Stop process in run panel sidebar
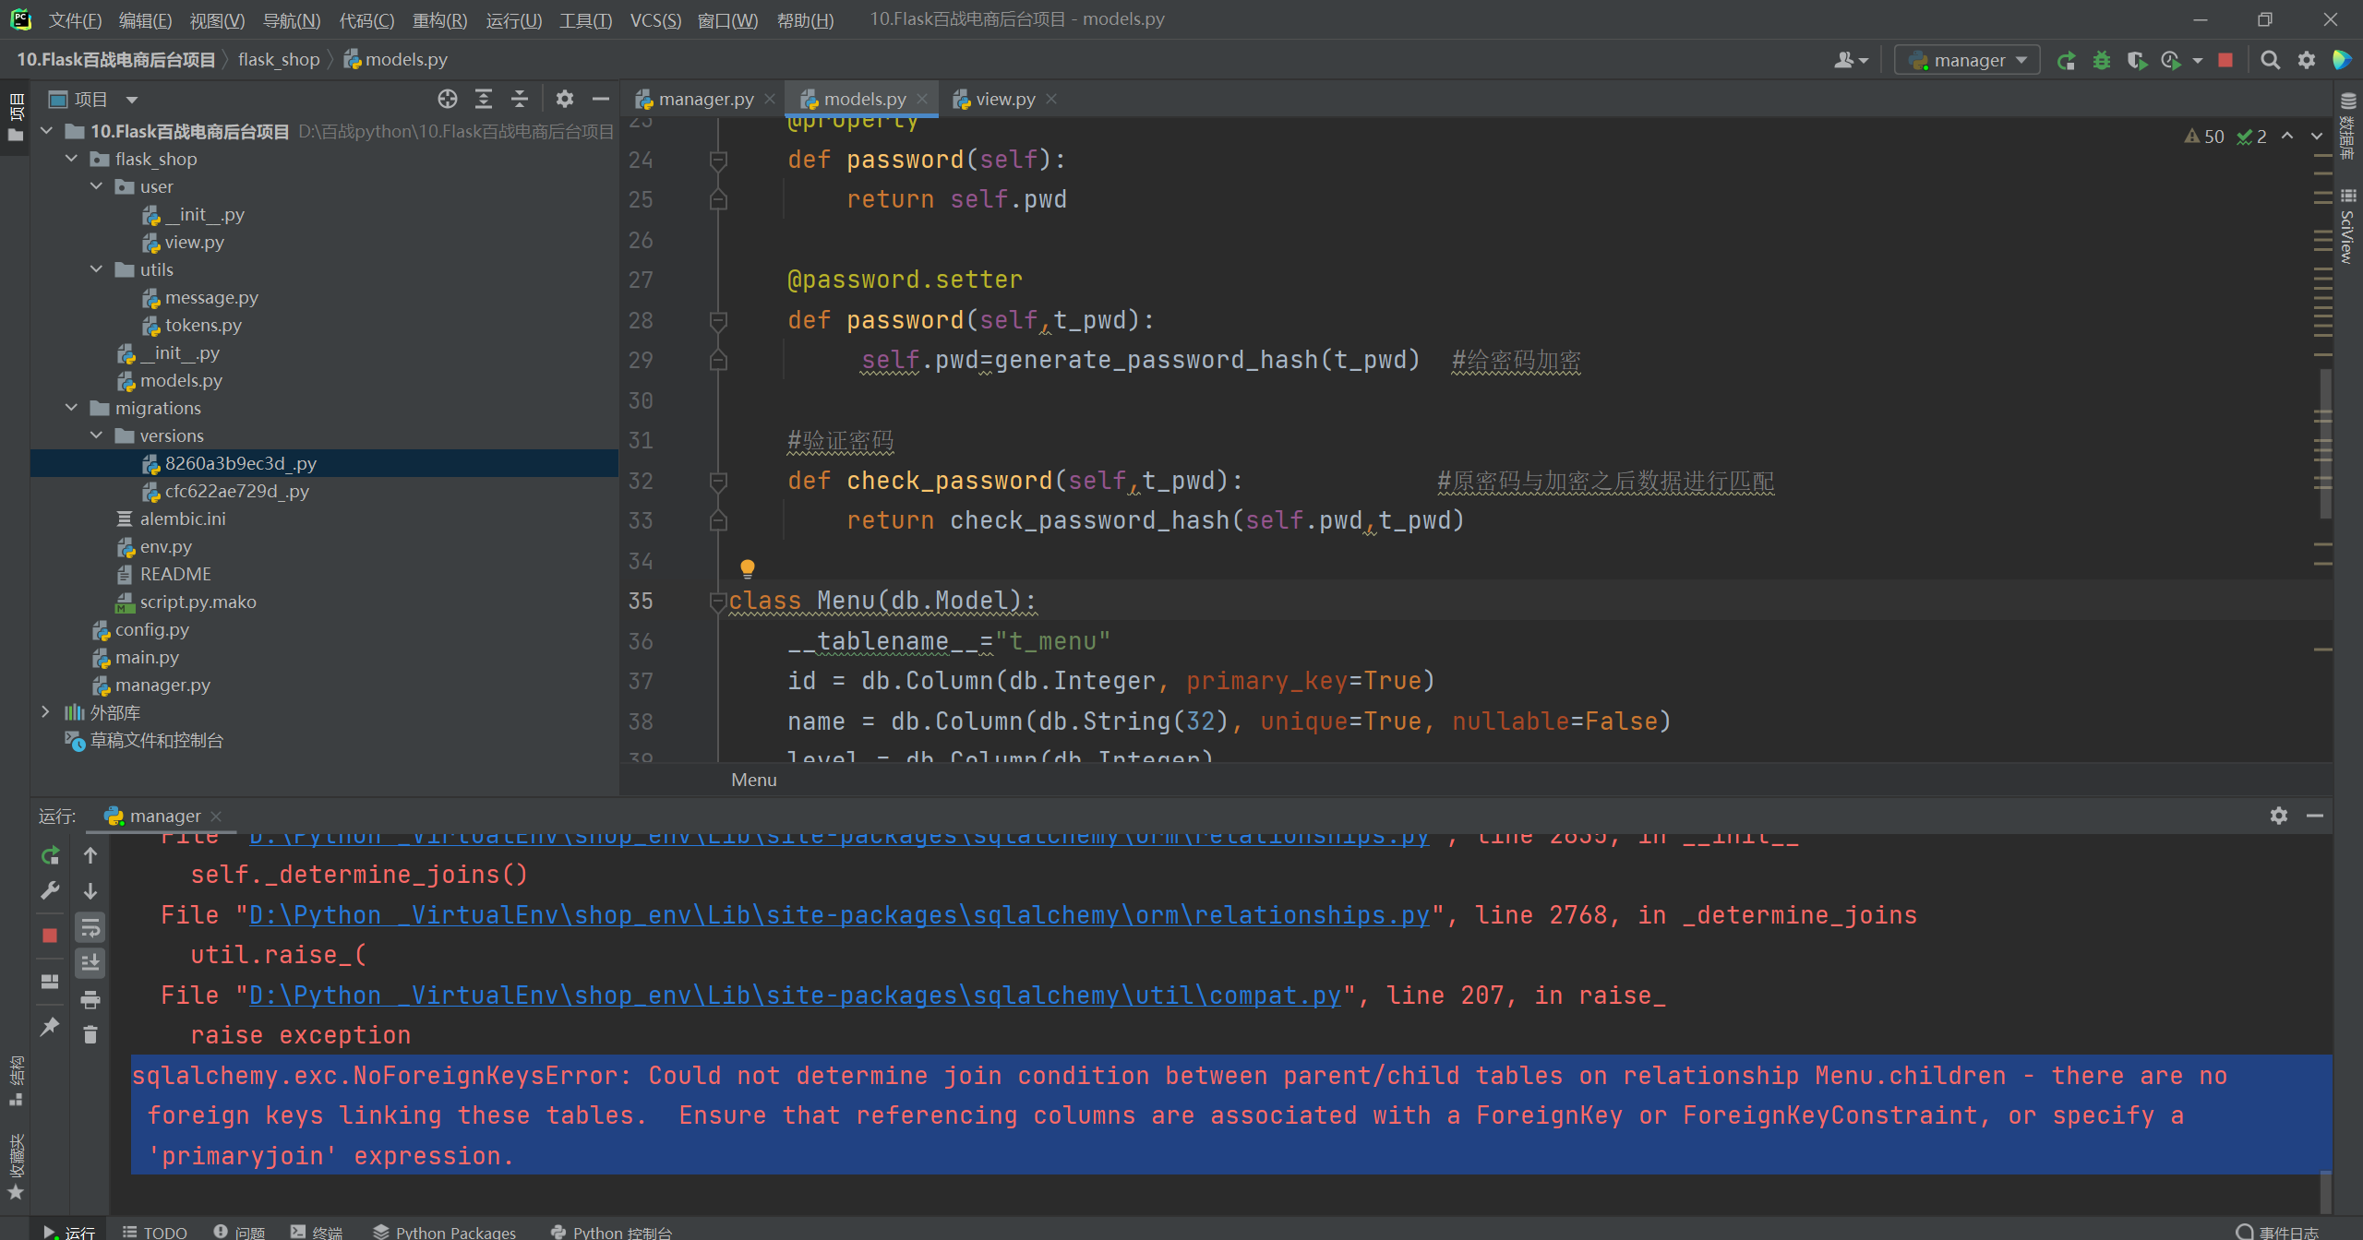Image resolution: width=2363 pixels, height=1240 pixels. pos(50,936)
